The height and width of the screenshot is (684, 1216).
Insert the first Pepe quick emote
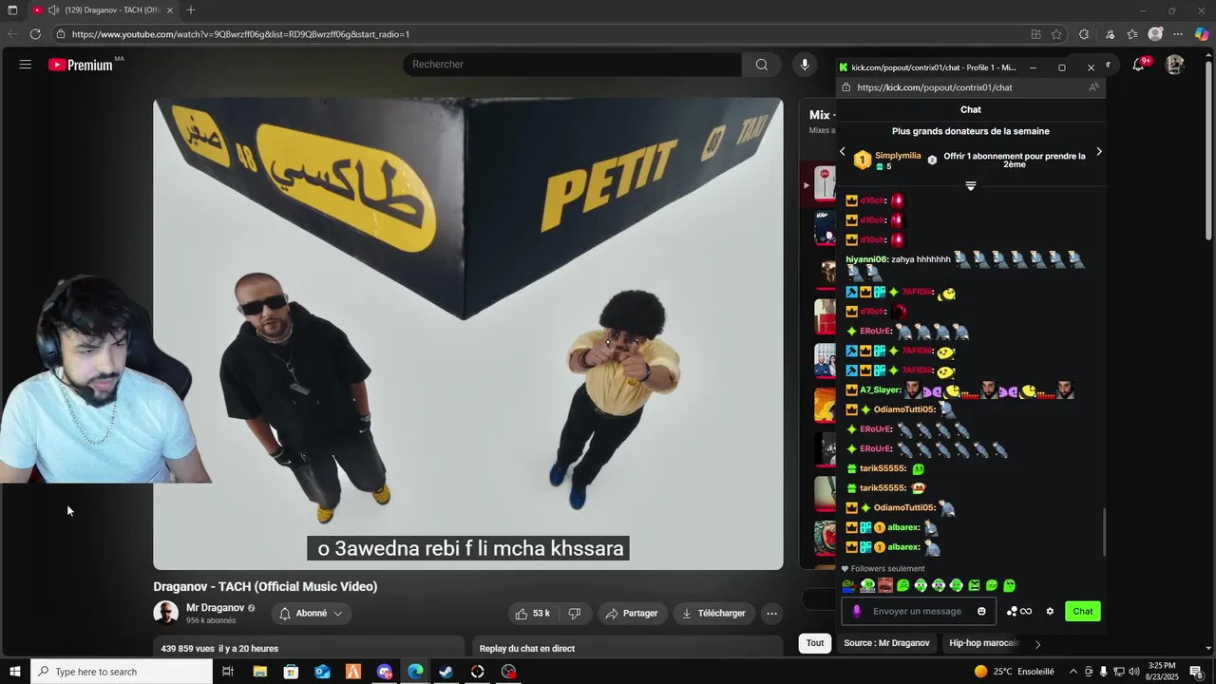tap(849, 586)
